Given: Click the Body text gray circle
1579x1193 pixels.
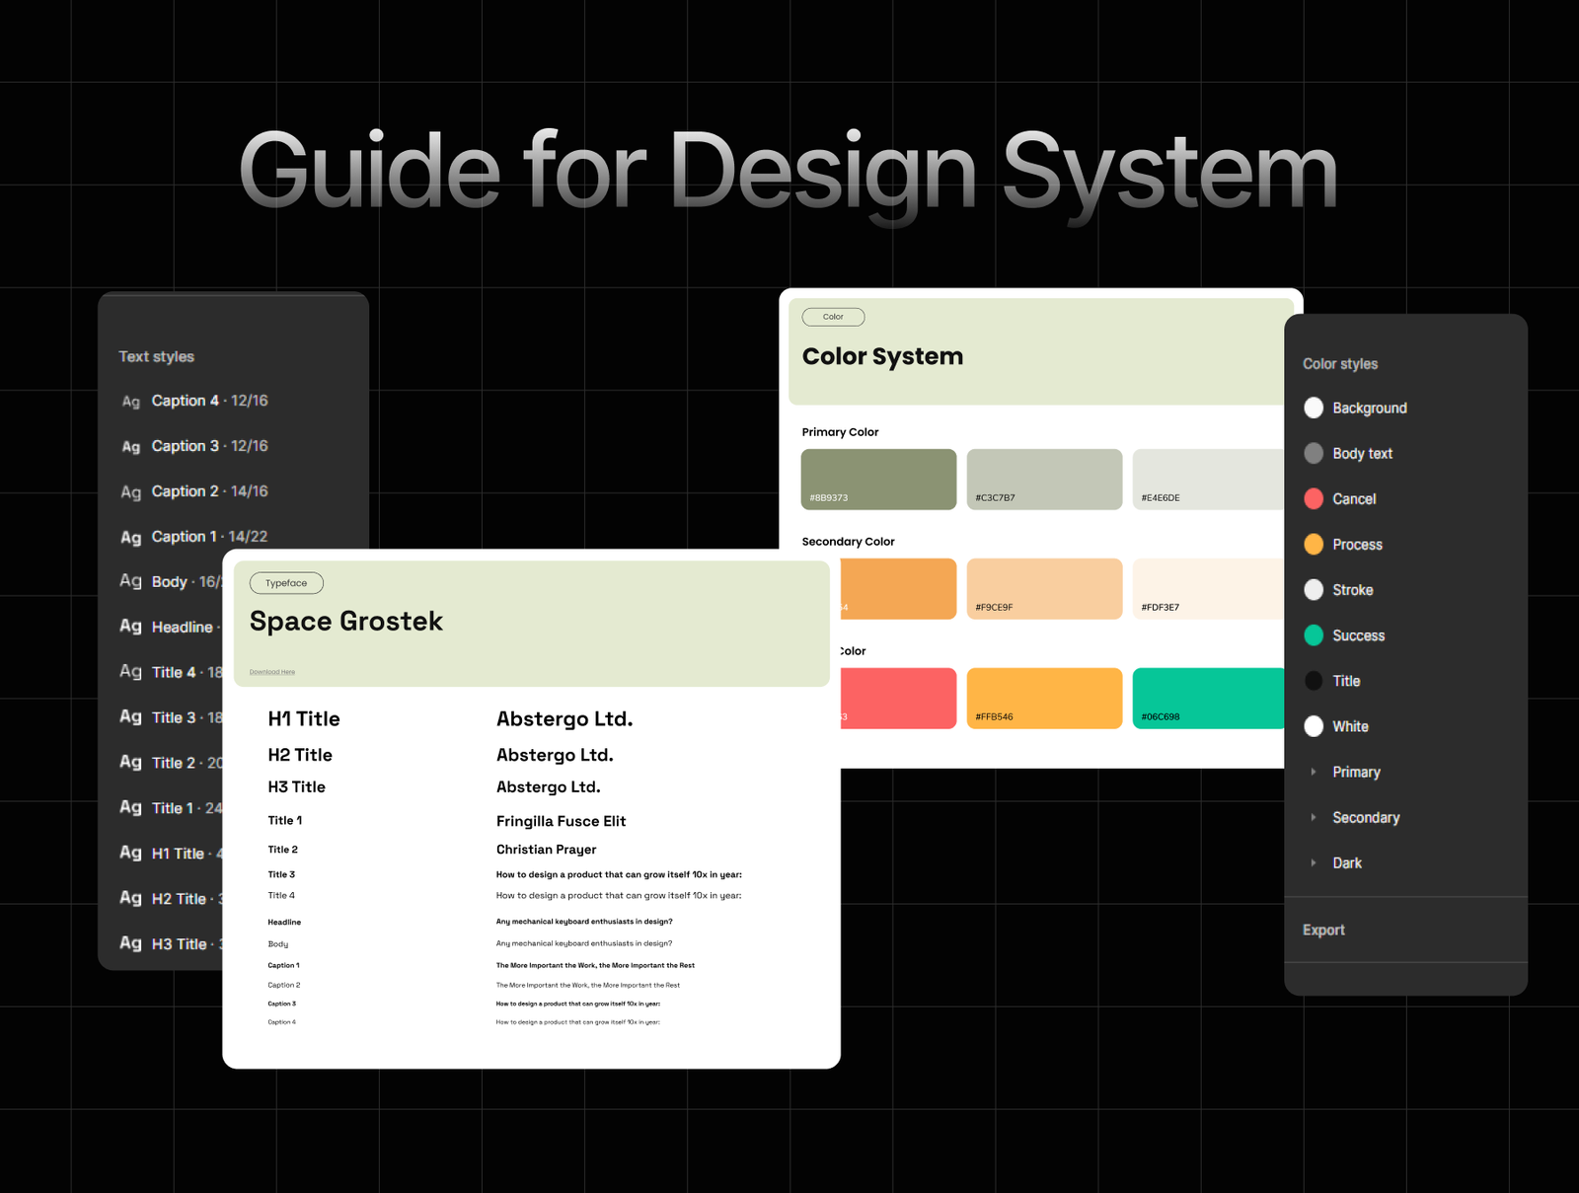Looking at the screenshot, I should pyautogui.click(x=1314, y=453).
